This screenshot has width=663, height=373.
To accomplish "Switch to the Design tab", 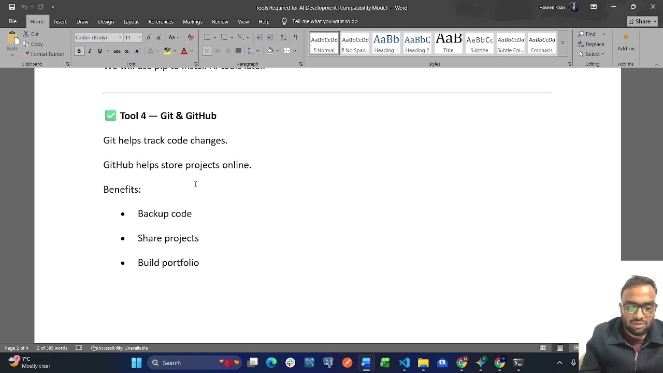I will 106,22.
